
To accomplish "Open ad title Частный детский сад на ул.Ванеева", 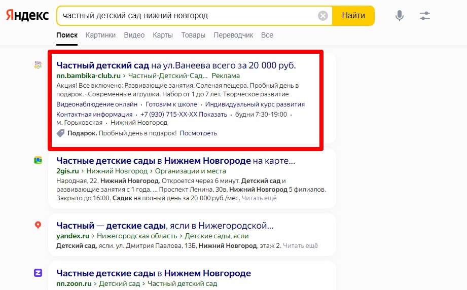I will (x=176, y=65).
